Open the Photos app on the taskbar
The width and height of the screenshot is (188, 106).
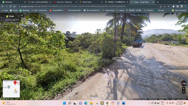[124, 103]
